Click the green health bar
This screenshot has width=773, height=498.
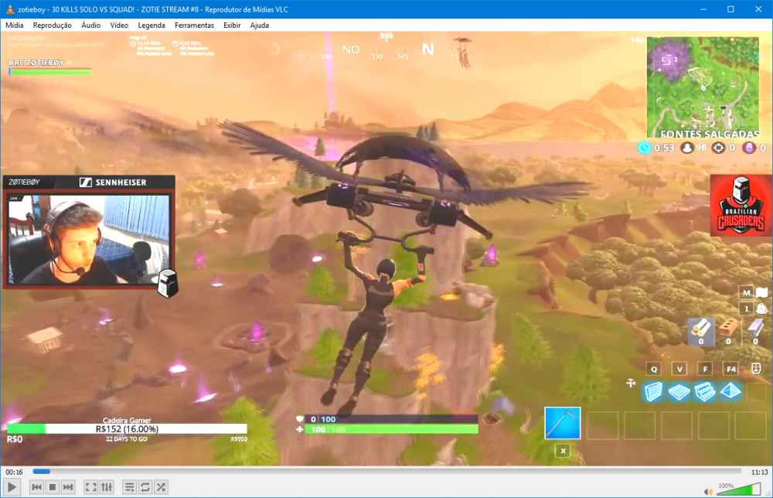click(x=391, y=429)
